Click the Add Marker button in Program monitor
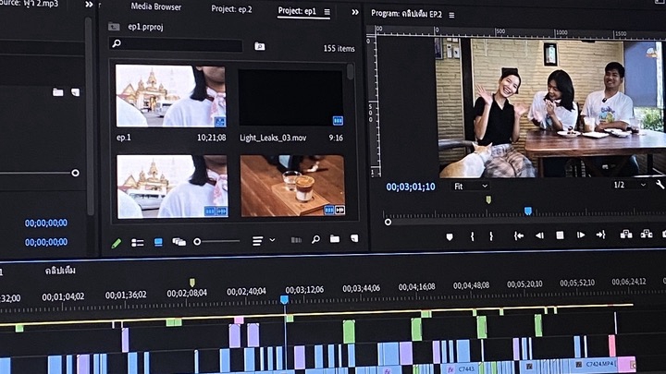The image size is (666, 374). click(450, 235)
